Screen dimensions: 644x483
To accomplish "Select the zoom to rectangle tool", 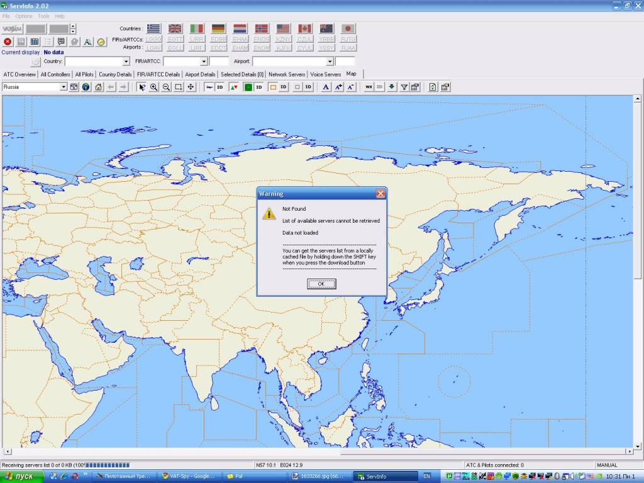I will click(x=179, y=87).
